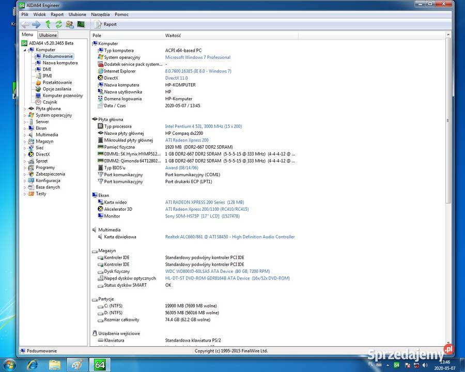The height and width of the screenshot is (372, 465).
Task: Open the users management toolbar icon
Action: tap(70, 24)
